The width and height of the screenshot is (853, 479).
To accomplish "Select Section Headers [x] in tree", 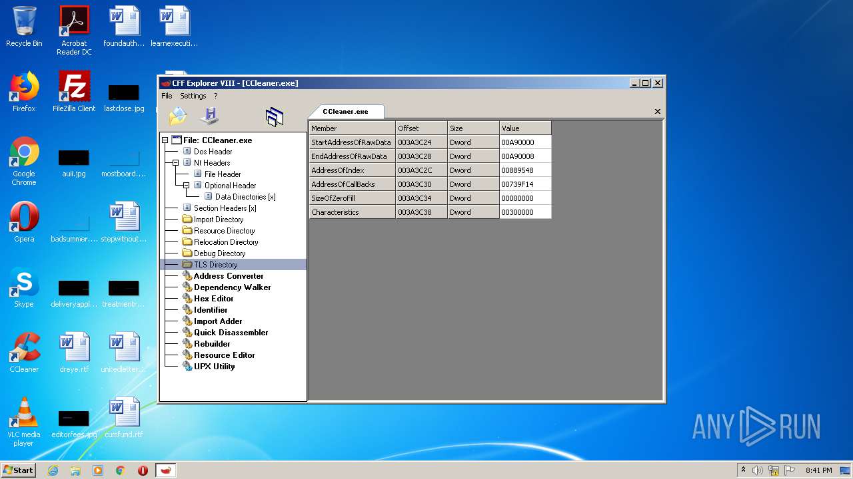I will point(225,208).
